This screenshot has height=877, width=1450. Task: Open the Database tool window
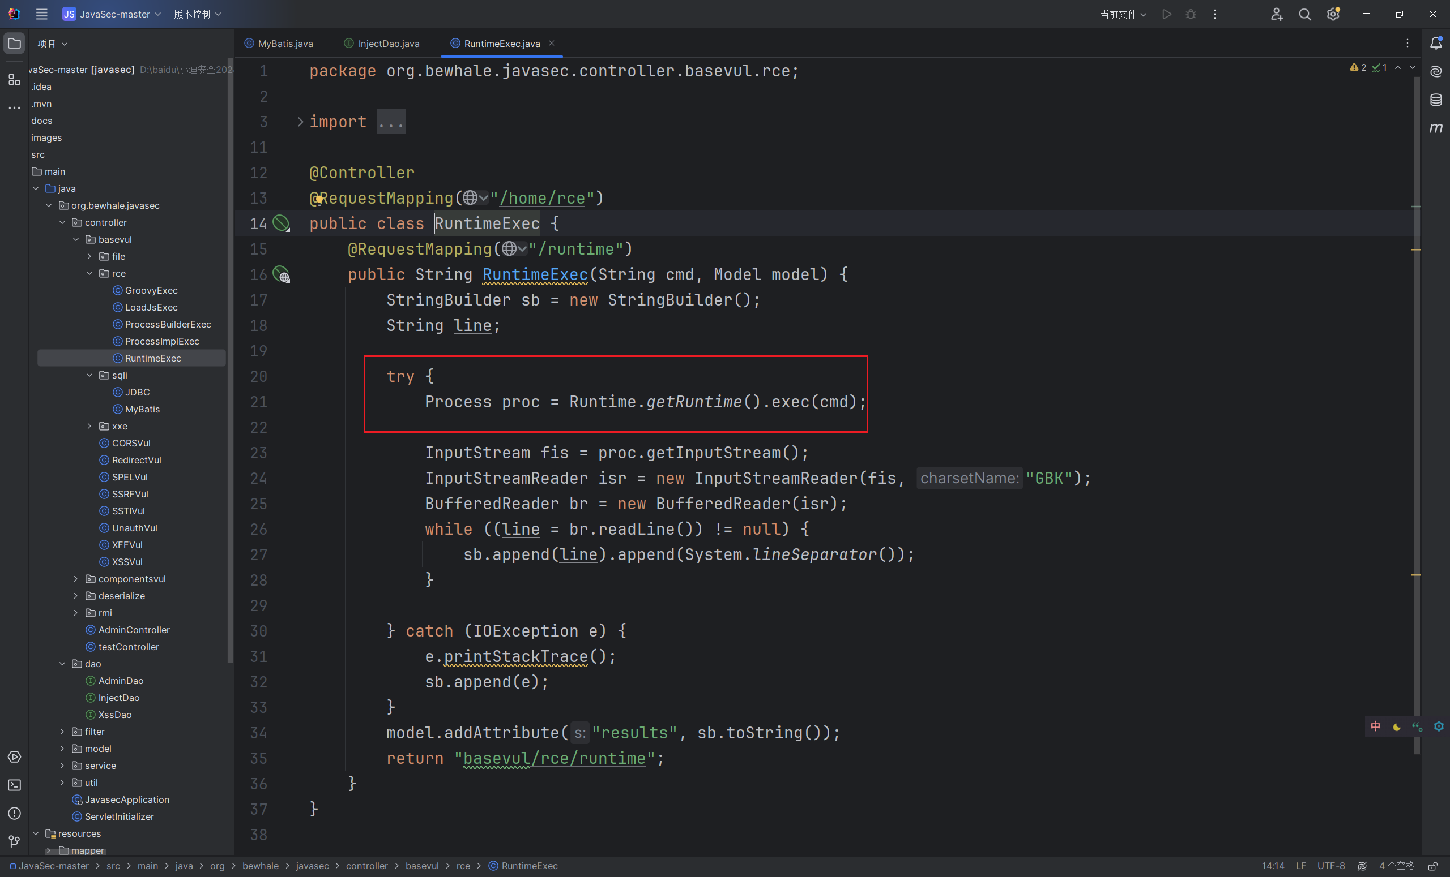pos(1436,100)
